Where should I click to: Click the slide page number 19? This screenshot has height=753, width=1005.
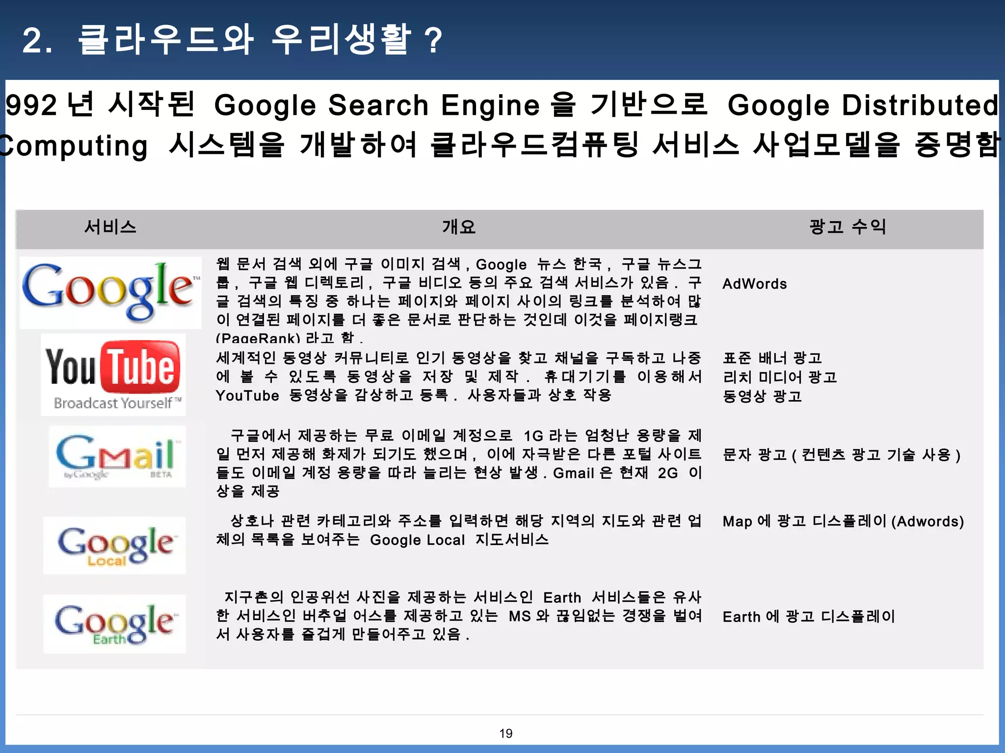click(x=506, y=733)
